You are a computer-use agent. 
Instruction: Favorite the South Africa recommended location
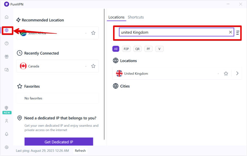pyautogui.click(x=93, y=33)
